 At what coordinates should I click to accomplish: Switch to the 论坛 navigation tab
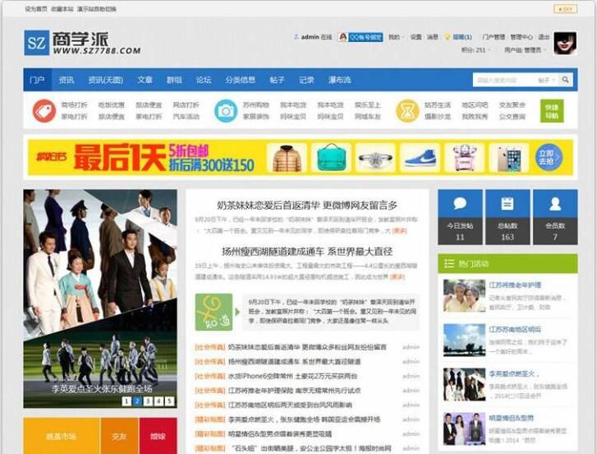coord(203,80)
